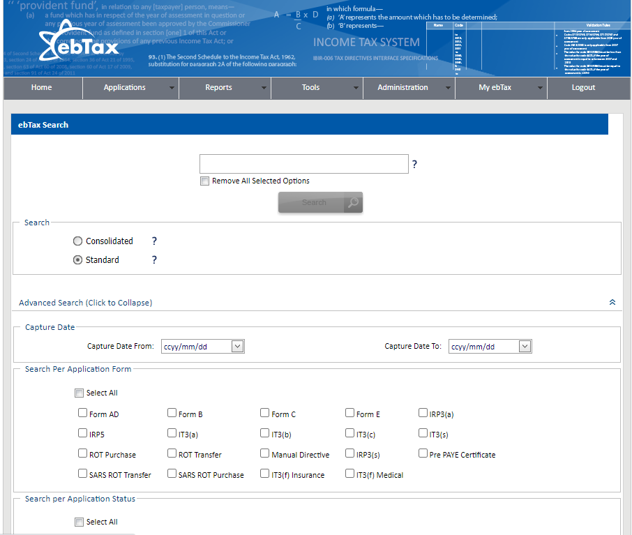Open Capture Date From date picker
Viewport: 632px width, 535px height.
pyautogui.click(x=237, y=346)
